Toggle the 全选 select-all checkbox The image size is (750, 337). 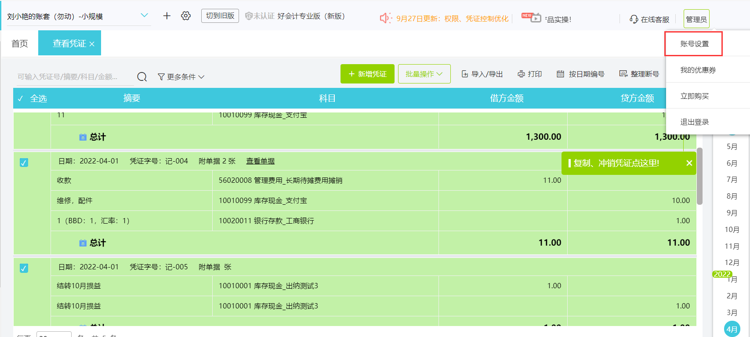point(21,98)
